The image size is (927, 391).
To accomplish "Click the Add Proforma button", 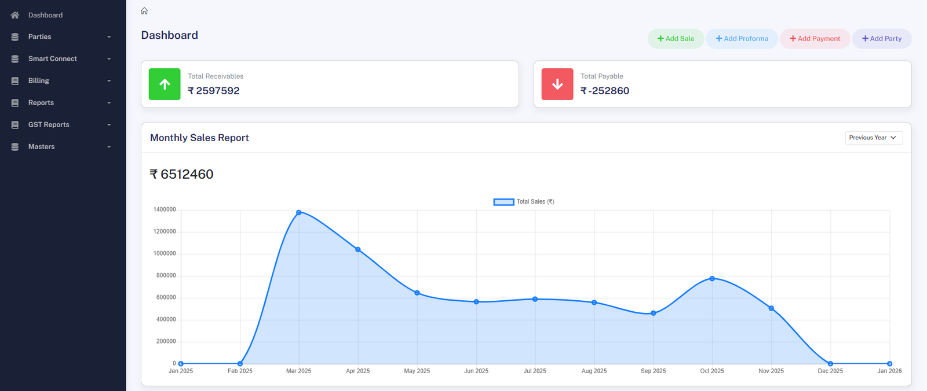I will pos(742,39).
